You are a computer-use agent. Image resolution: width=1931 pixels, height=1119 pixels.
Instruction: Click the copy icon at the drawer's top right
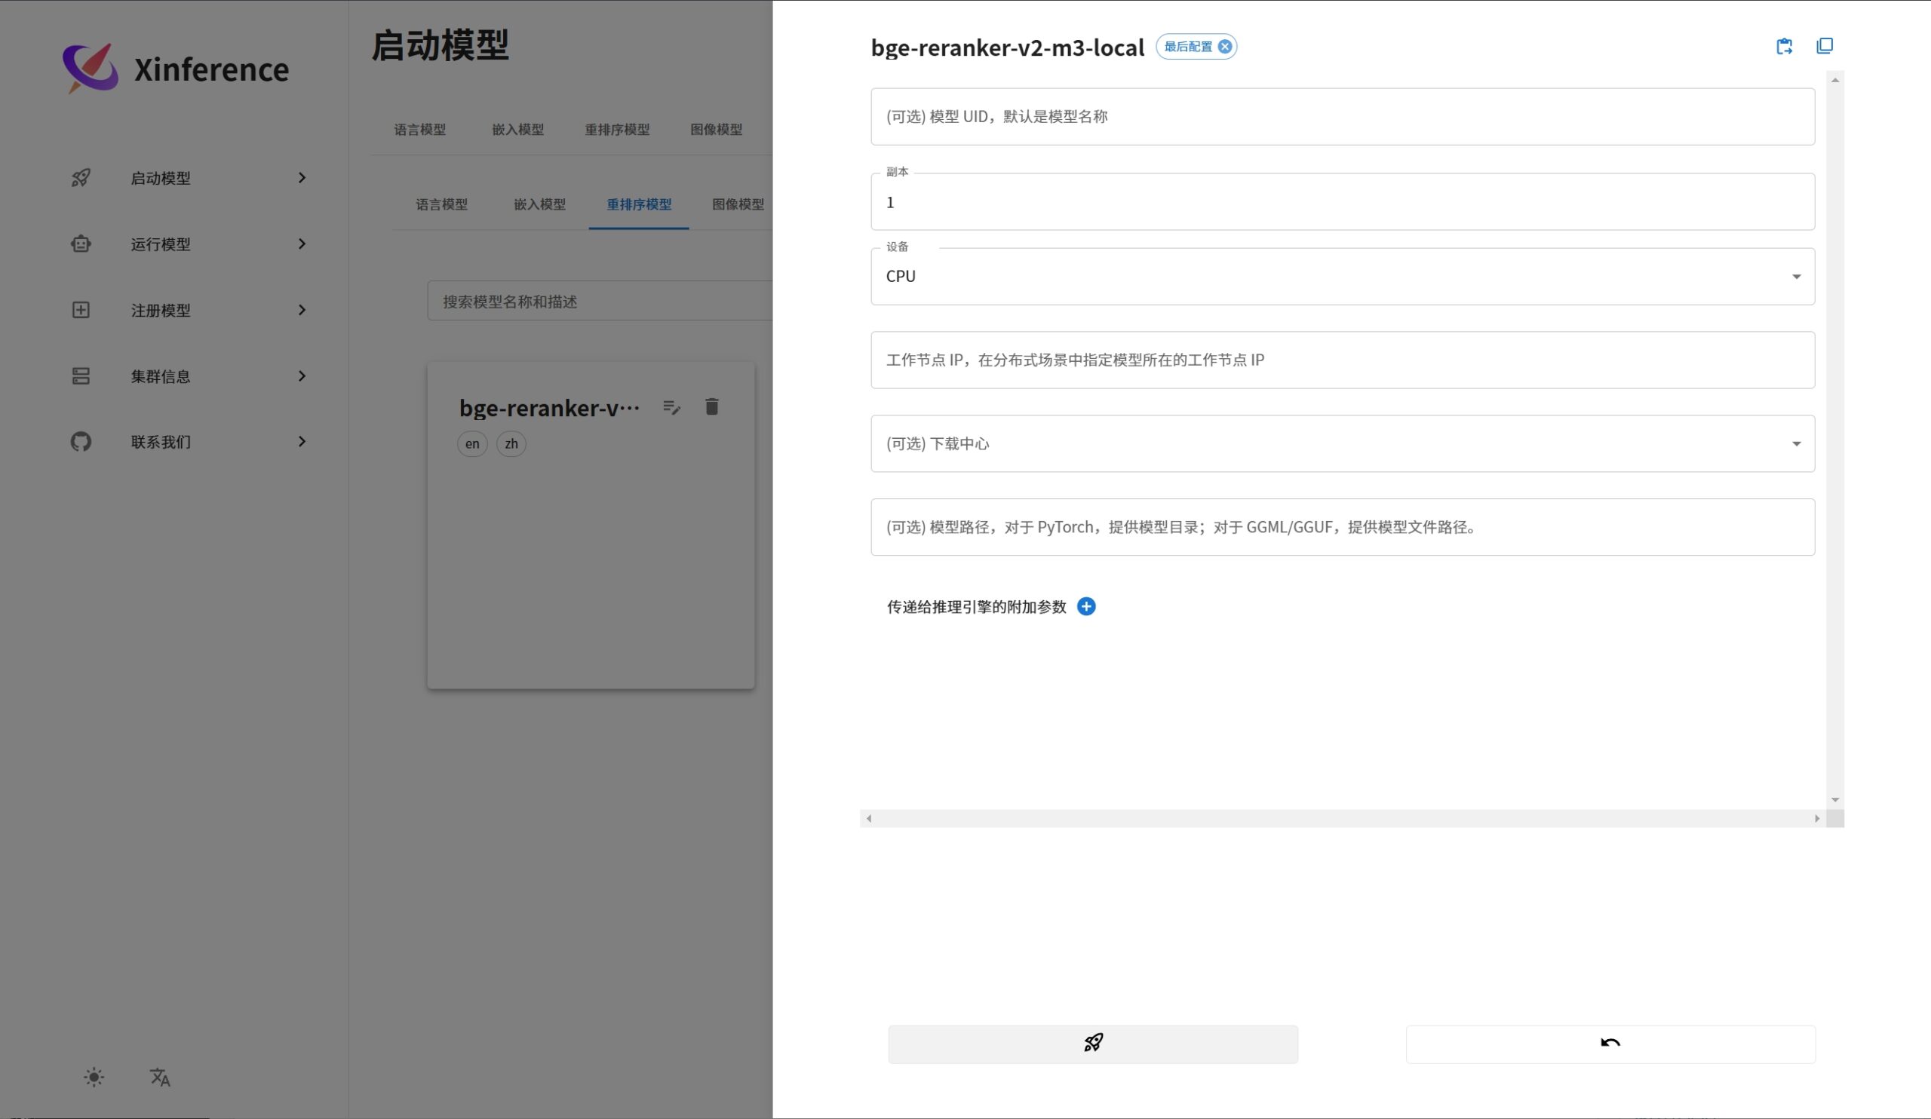[1825, 46]
